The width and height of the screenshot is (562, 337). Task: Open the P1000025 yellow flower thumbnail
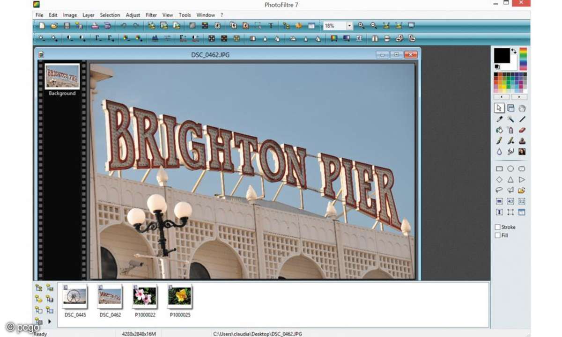pyautogui.click(x=180, y=296)
